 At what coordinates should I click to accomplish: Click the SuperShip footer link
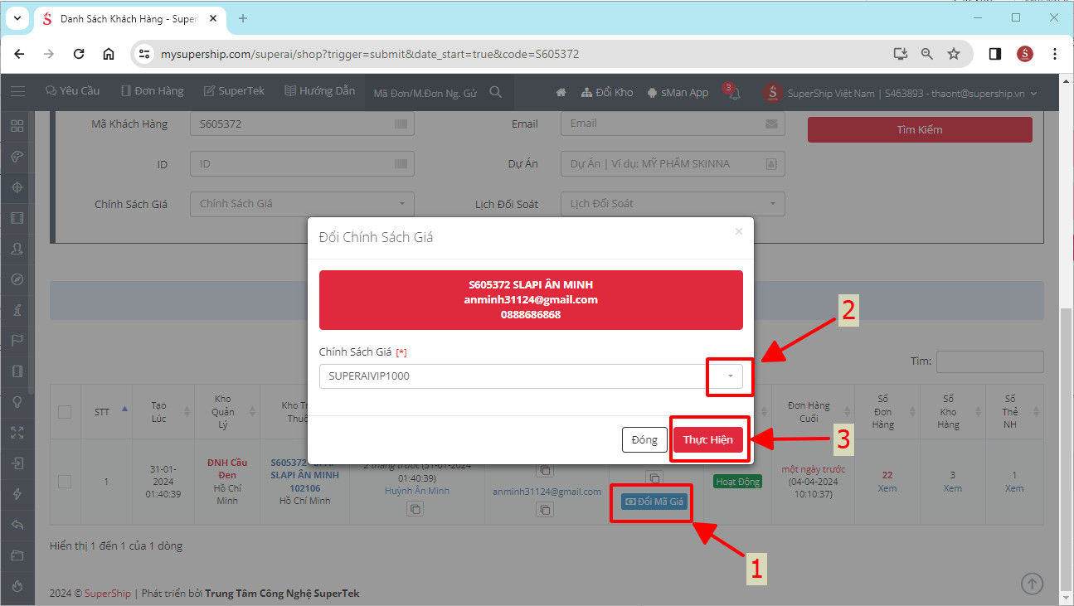coord(108,594)
